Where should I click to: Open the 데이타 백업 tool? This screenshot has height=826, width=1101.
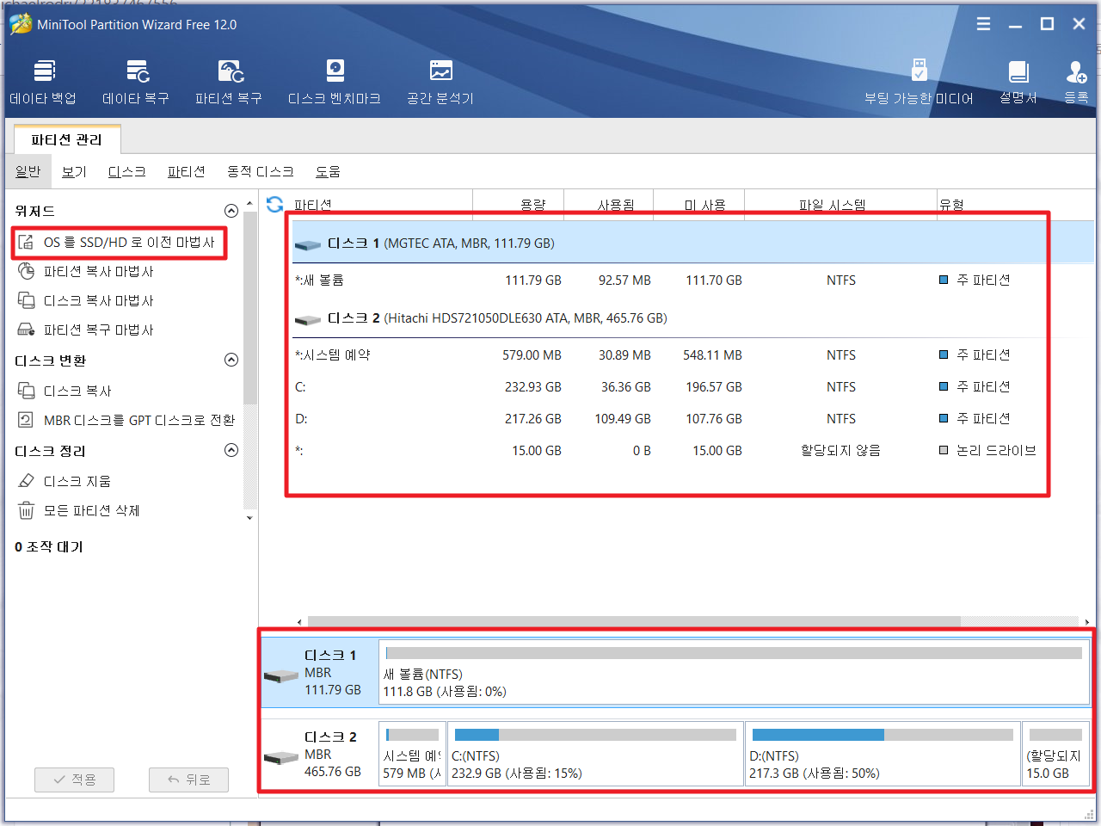click(43, 83)
